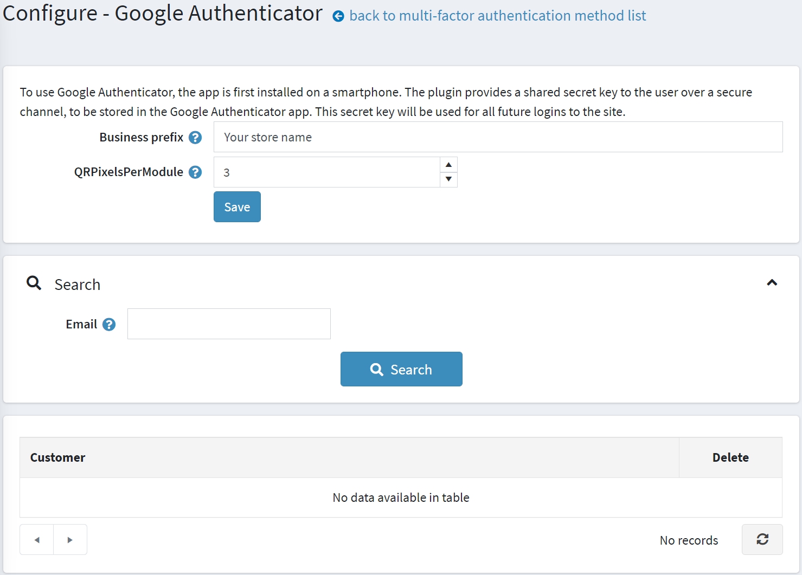
Task: Click the Search panel heading text
Action: point(78,285)
